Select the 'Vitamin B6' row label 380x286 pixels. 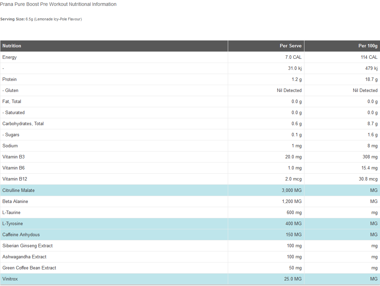pyautogui.click(x=14, y=168)
